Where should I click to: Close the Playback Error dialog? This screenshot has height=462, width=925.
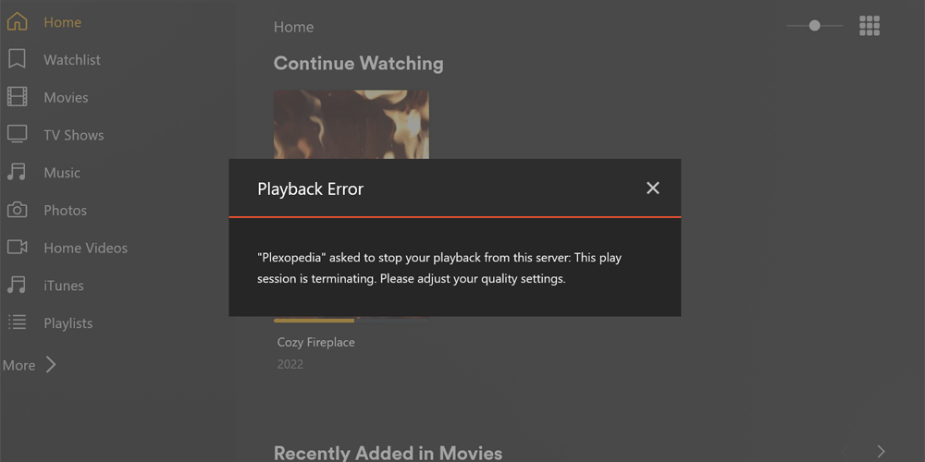652,188
